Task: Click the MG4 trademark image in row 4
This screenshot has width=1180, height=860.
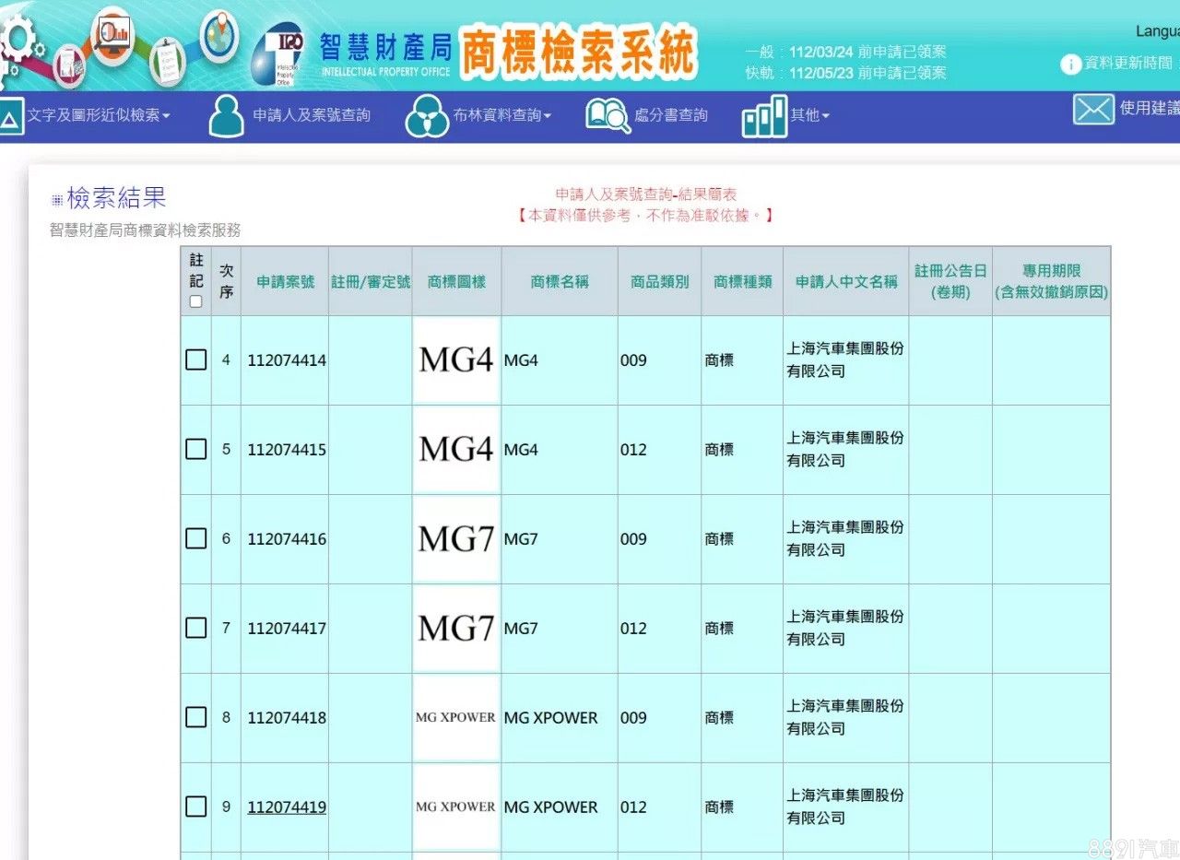Action: [x=456, y=360]
